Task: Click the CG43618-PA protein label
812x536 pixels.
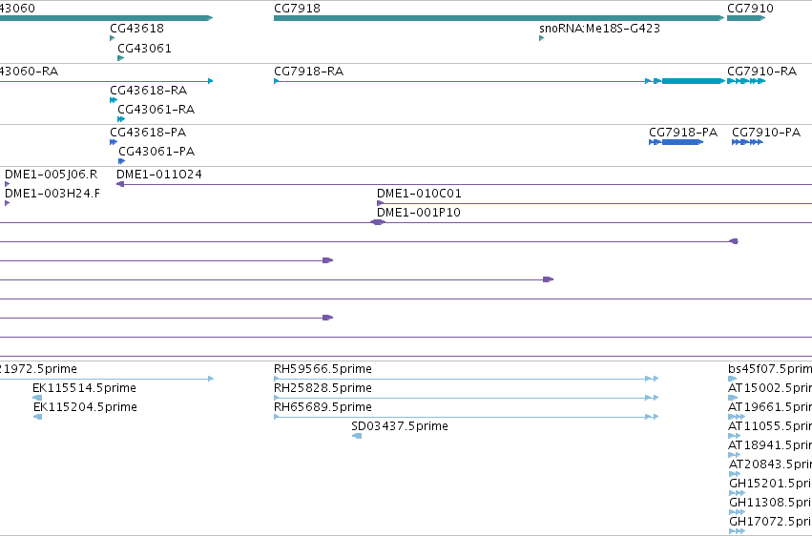Action: click(148, 132)
